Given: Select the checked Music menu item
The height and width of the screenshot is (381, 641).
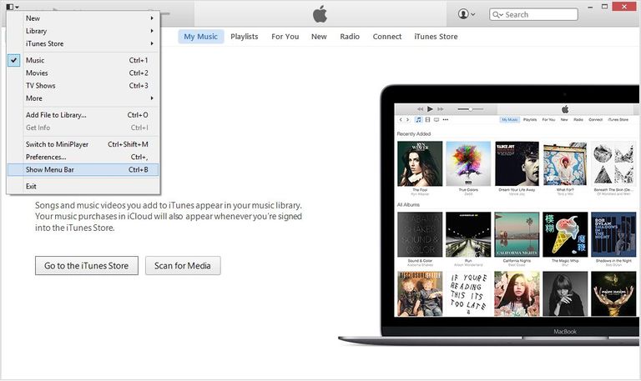Looking at the screenshot, I should point(83,60).
